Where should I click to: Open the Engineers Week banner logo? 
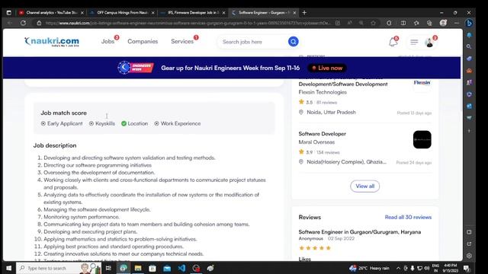click(136, 68)
